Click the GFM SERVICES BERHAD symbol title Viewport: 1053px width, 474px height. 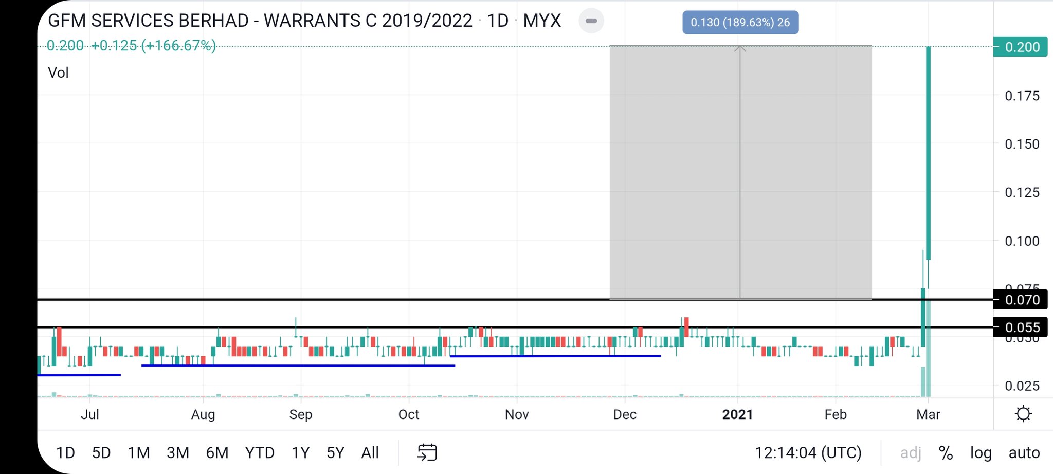click(260, 21)
